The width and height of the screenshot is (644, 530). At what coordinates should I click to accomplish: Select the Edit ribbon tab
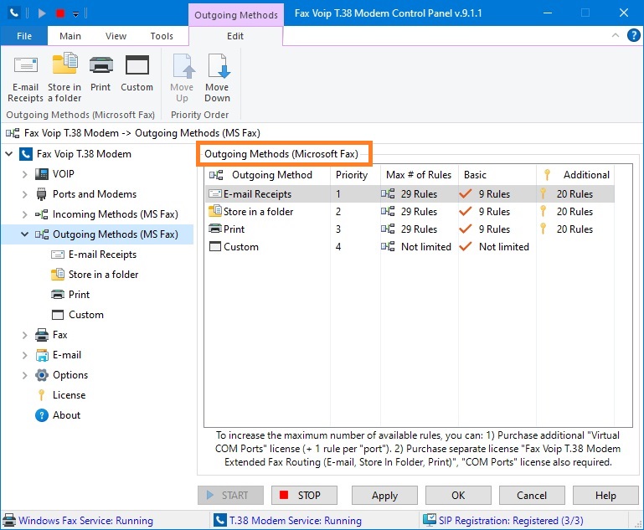coord(235,36)
